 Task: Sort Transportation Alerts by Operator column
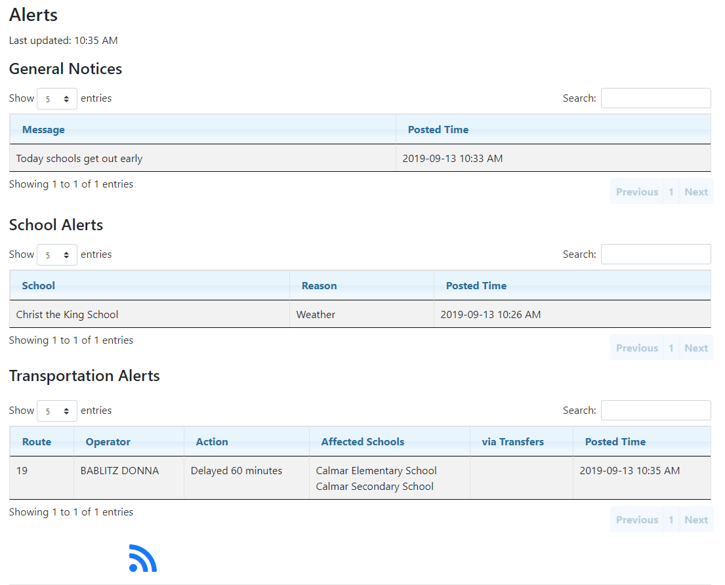(x=108, y=441)
